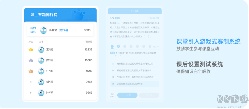Click the name 陈*颖

click(50, 60)
